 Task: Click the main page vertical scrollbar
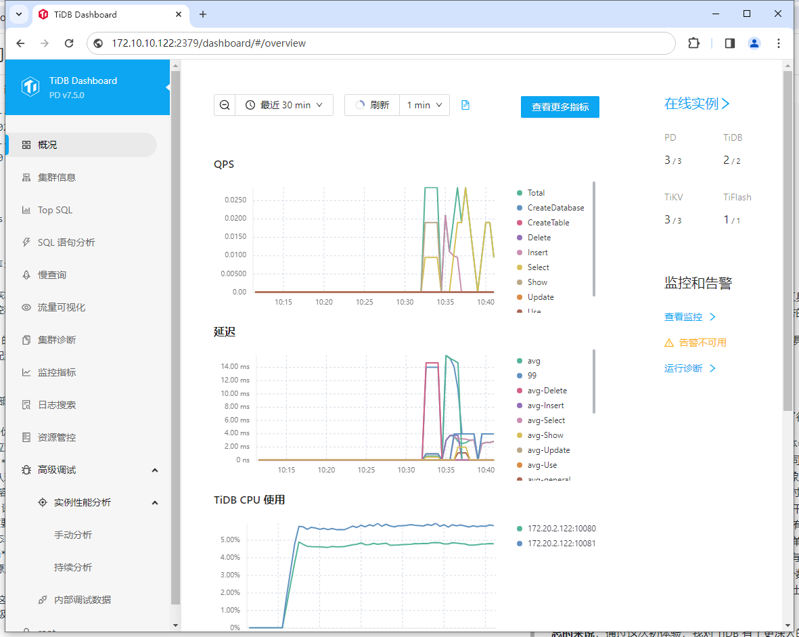[787, 240]
